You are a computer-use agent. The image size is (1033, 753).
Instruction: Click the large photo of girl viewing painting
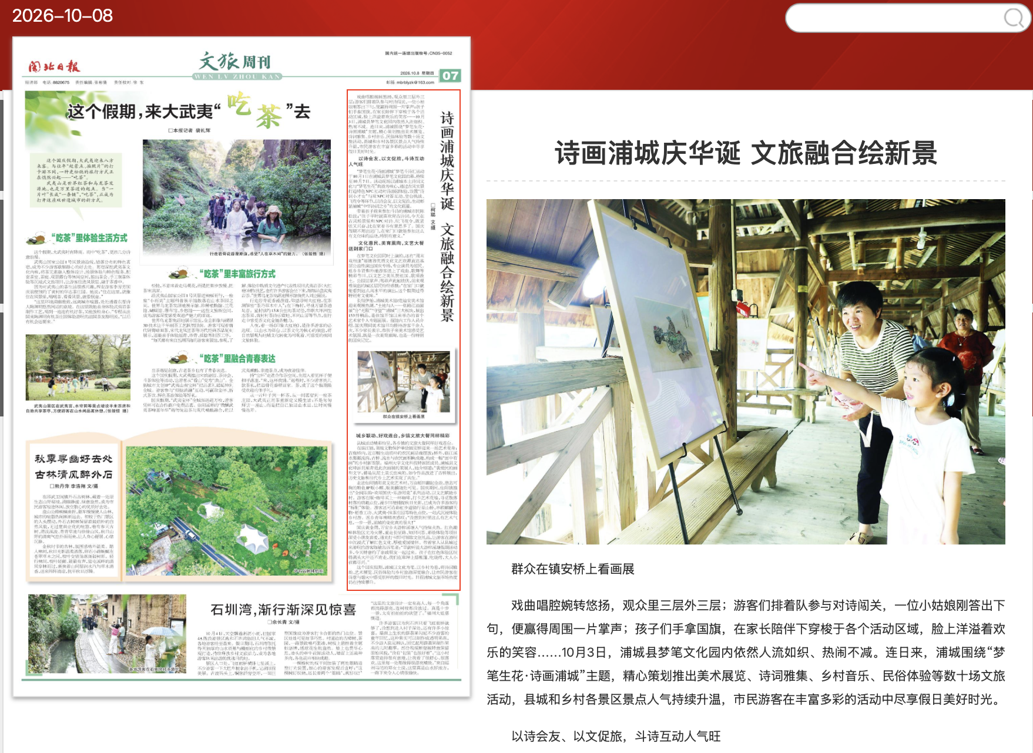[x=746, y=371]
